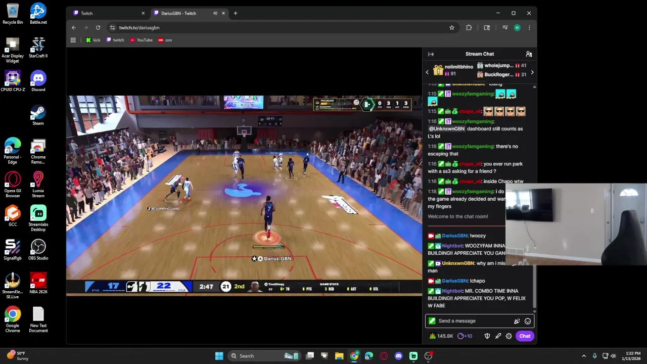
Task: Open Battle.net desktop shortcut
Action: [x=38, y=14]
